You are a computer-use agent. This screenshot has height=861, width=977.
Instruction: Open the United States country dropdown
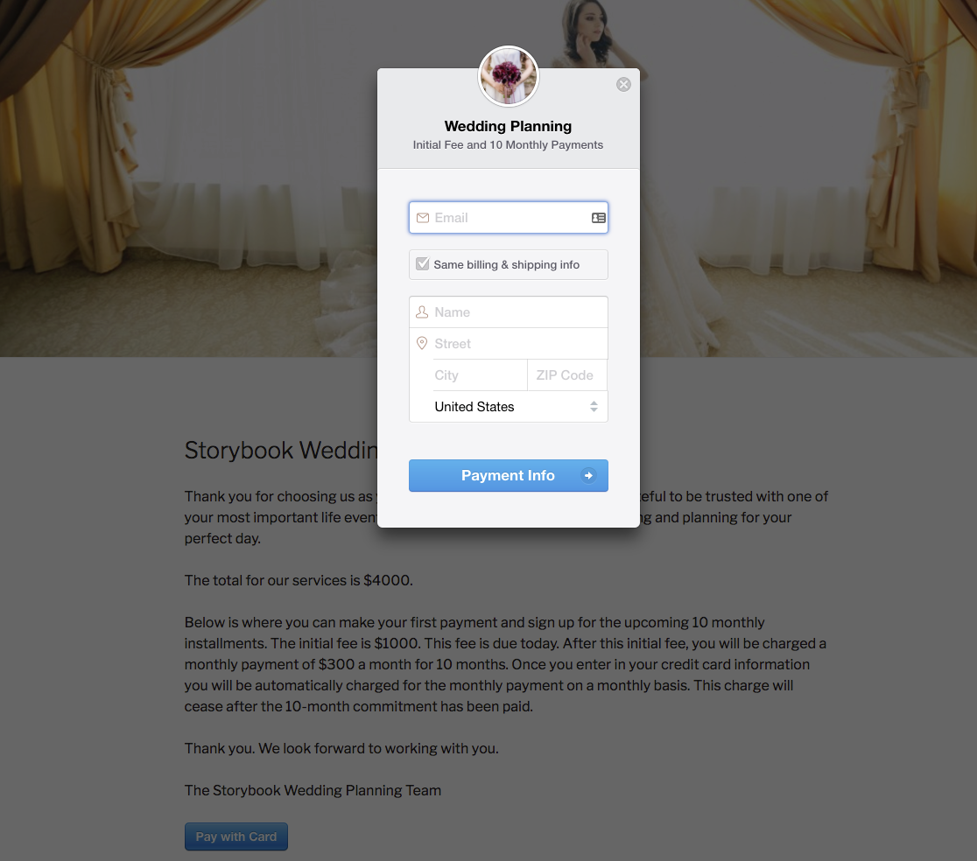pyautogui.click(x=509, y=407)
